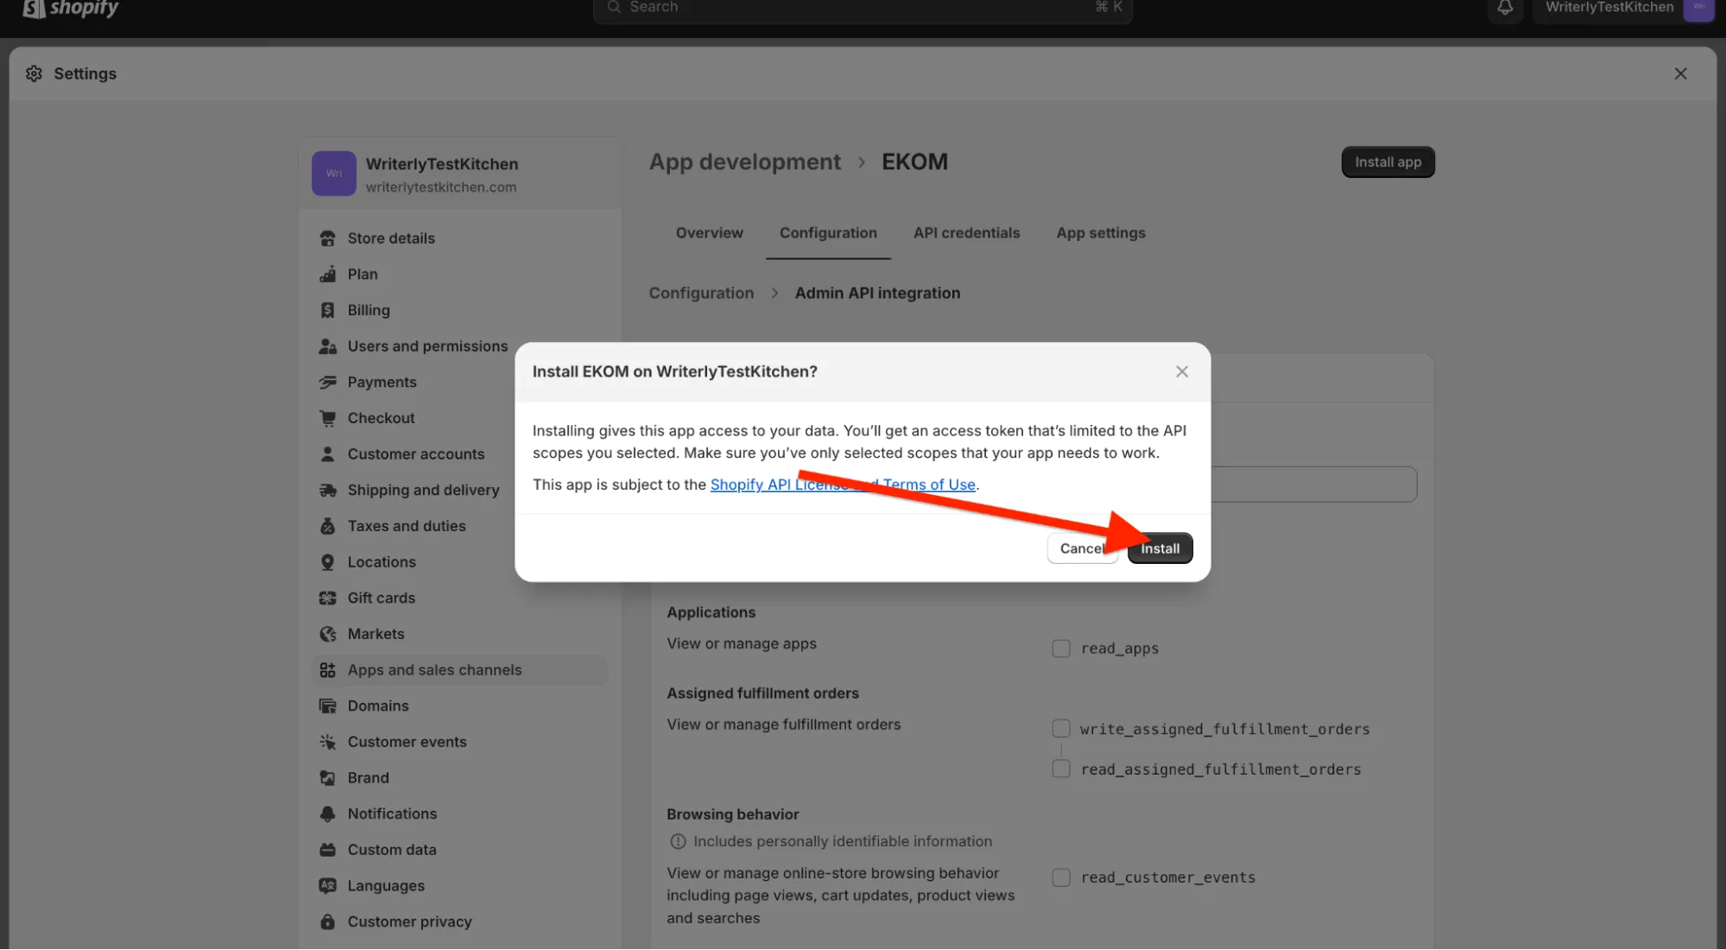Click the App development breadcrumb
The image size is (1726, 950).
(x=744, y=161)
